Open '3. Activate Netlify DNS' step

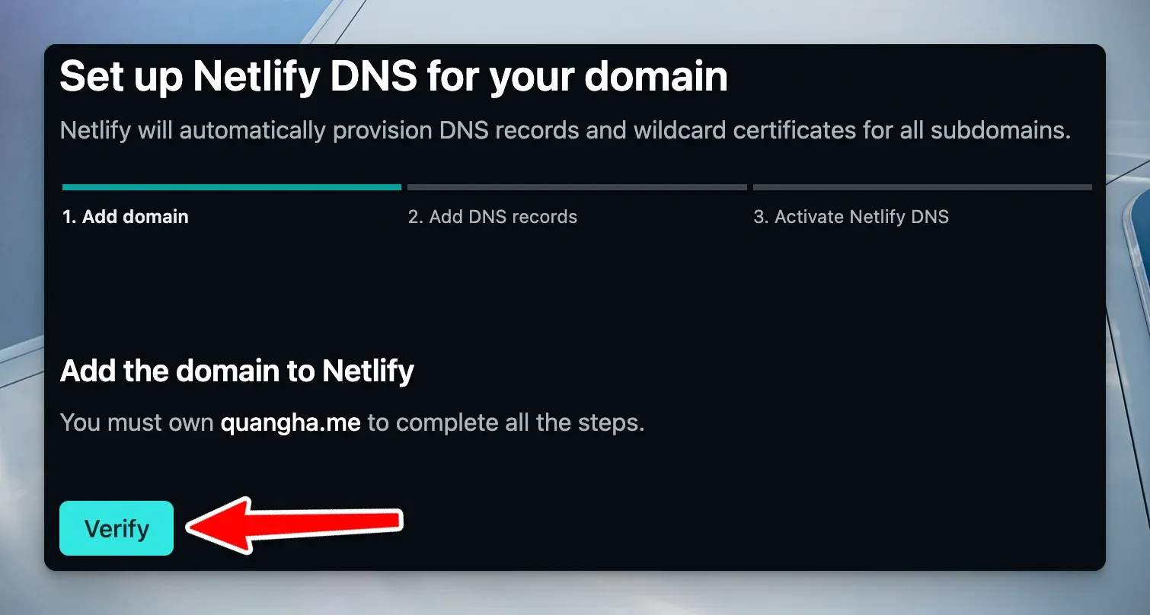(x=851, y=217)
